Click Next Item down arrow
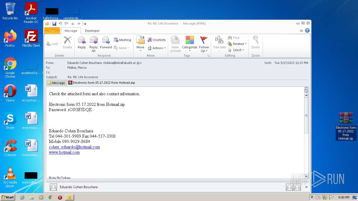This screenshot has width=358, height=201. 79,24
